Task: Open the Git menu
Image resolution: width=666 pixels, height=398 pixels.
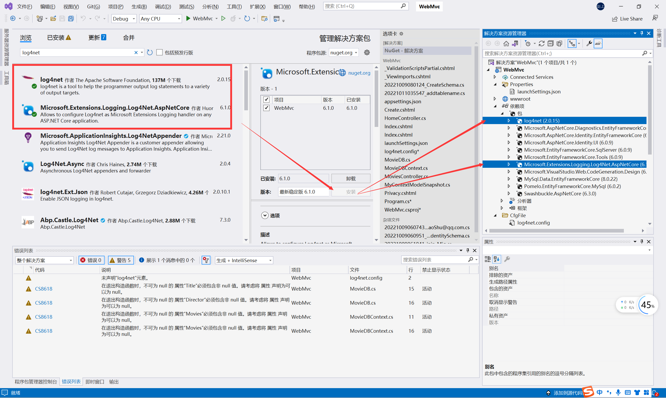Action: coord(93,7)
